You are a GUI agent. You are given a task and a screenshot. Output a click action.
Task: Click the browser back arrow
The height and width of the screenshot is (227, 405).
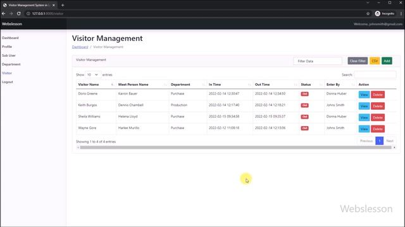(x=4, y=13)
